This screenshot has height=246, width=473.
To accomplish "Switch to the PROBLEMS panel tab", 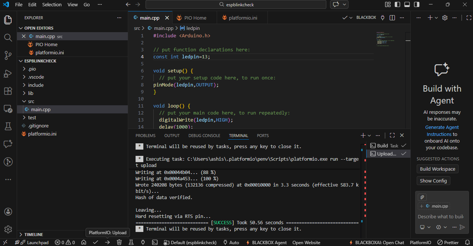I will coord(146,136).
